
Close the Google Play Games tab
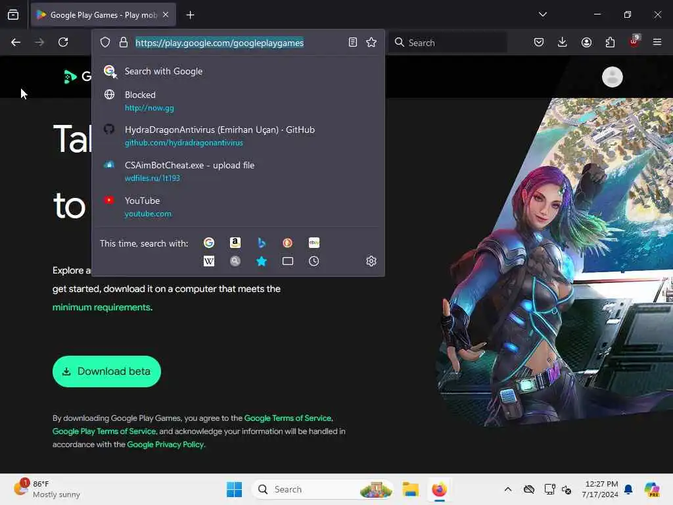166,15
